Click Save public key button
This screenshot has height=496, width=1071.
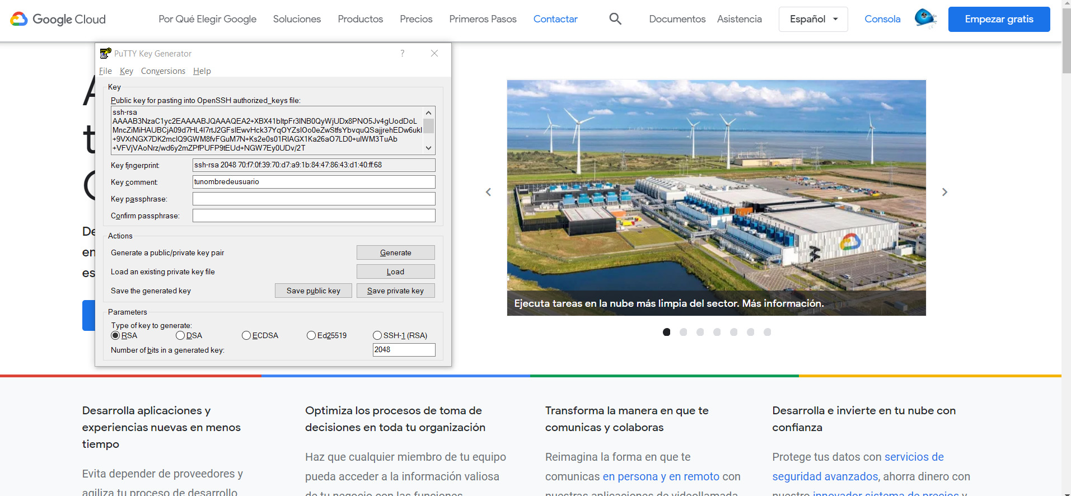point(314,291)
